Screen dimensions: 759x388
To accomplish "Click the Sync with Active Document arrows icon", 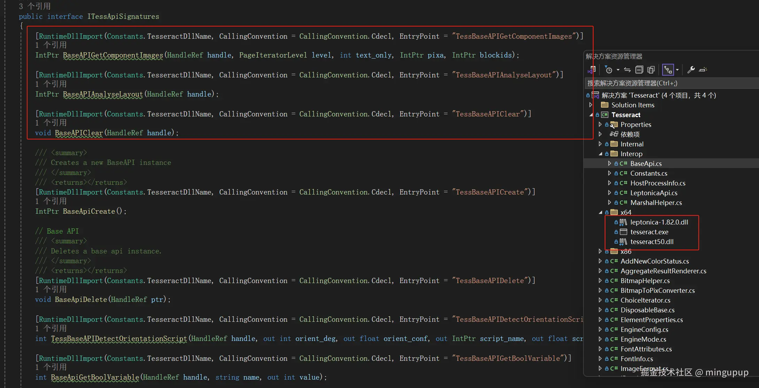I will click(x=627, y=70).
